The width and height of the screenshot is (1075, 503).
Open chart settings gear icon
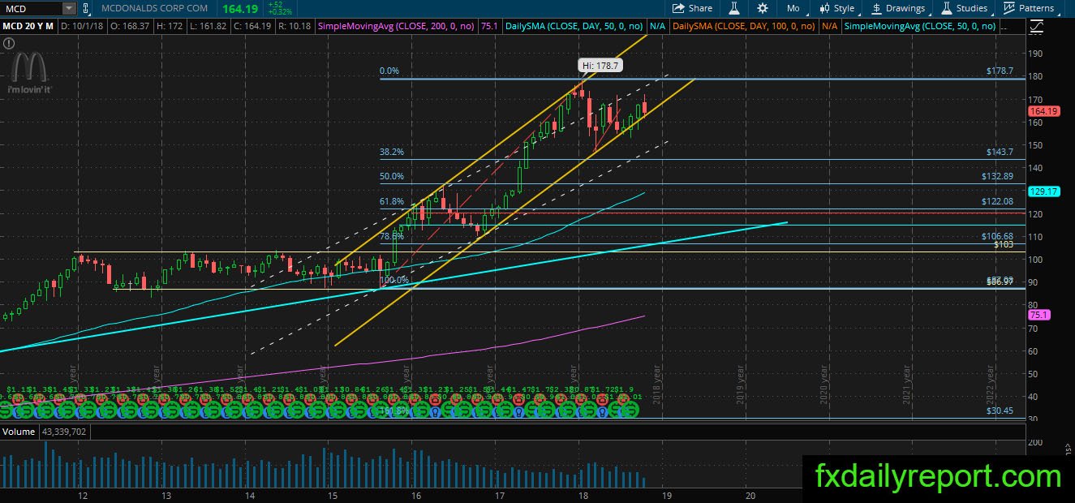coord(763,8)
